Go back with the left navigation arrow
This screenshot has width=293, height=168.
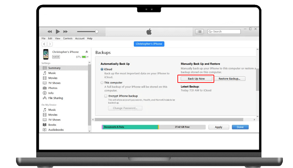[44, 44]
